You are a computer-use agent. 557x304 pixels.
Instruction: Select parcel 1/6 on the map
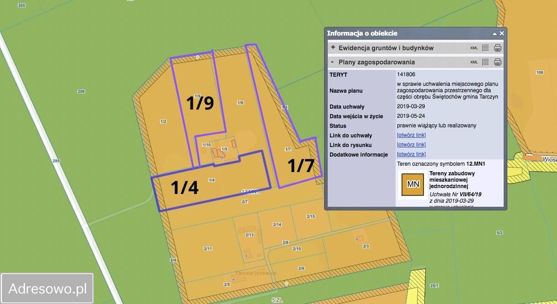pyautogui.click(x=240, y=103)
